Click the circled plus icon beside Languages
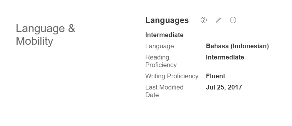This screenshot has height=126, width=292. pos(233,20)
